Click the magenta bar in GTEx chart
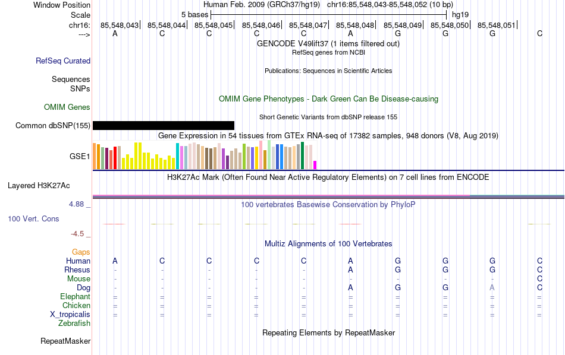 click(315, 164)
